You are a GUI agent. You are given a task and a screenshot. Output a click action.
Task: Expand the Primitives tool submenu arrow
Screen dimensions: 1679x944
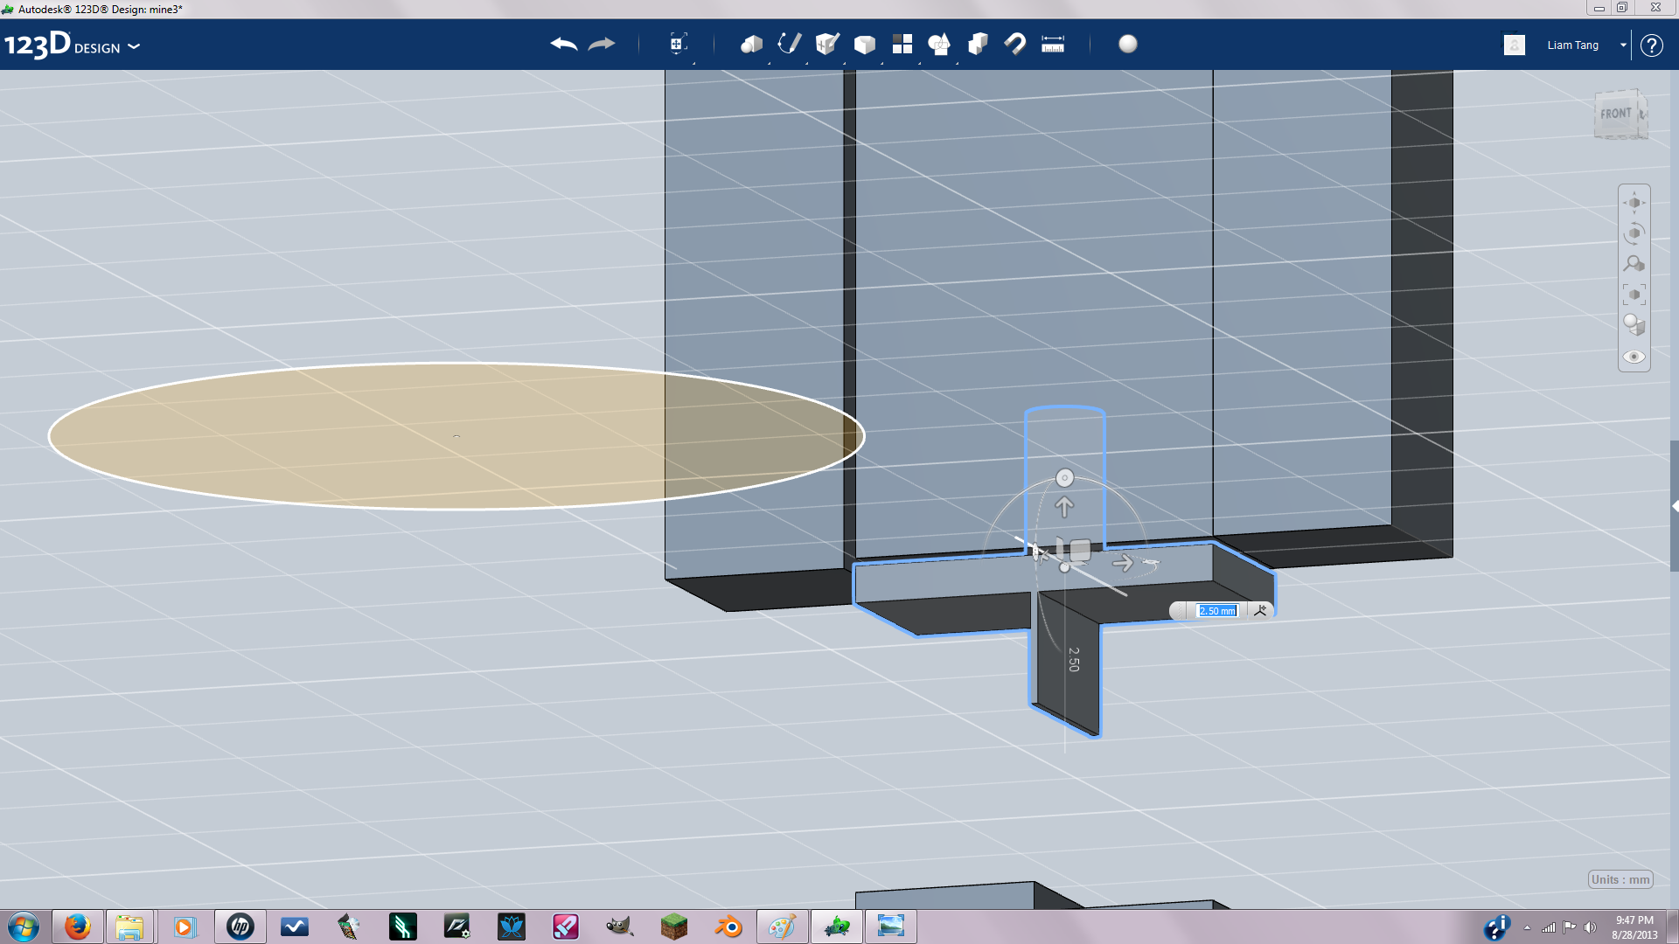(769, 63)
